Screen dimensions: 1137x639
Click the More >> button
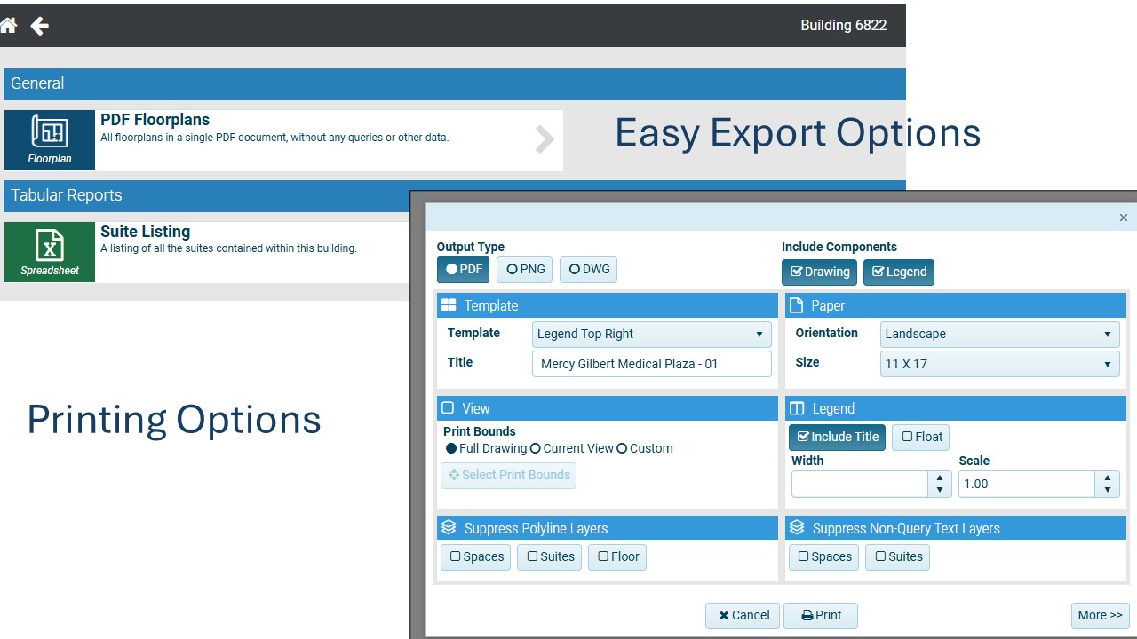click(x=1101, y=616)
